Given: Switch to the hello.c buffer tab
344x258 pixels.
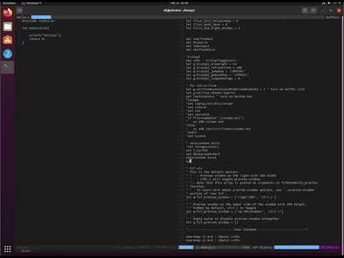Looking at the screenshot, I should (23, 17).
